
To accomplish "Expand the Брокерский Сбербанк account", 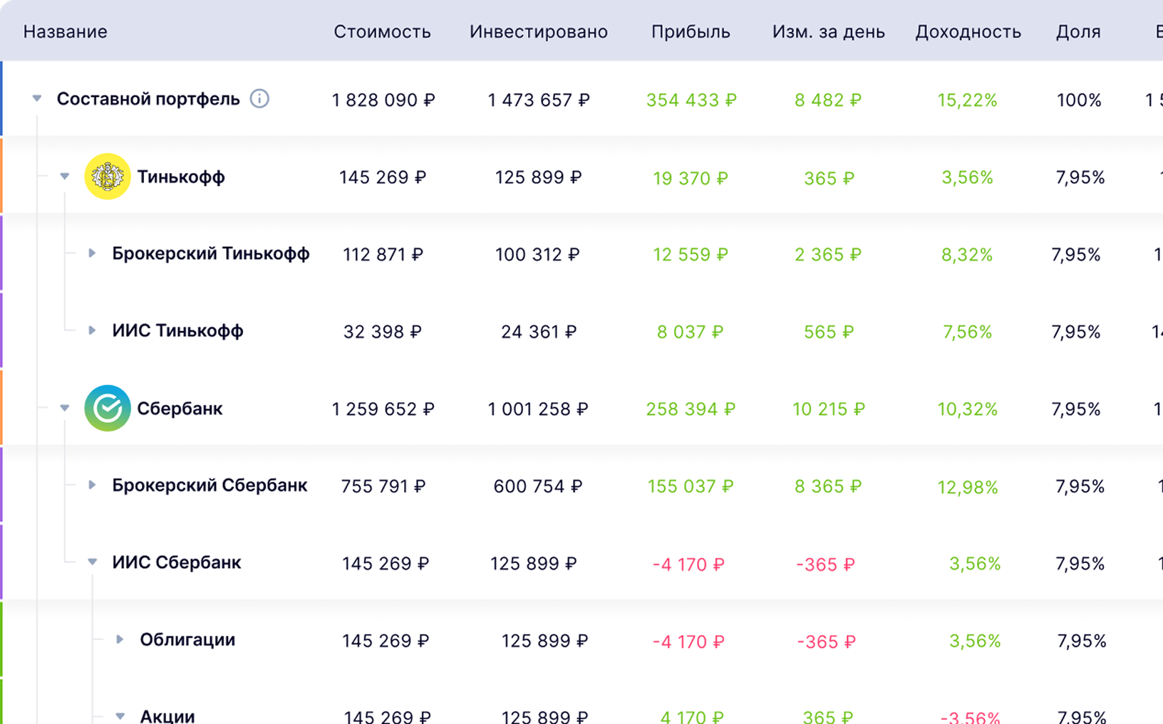I will [92, 485].
